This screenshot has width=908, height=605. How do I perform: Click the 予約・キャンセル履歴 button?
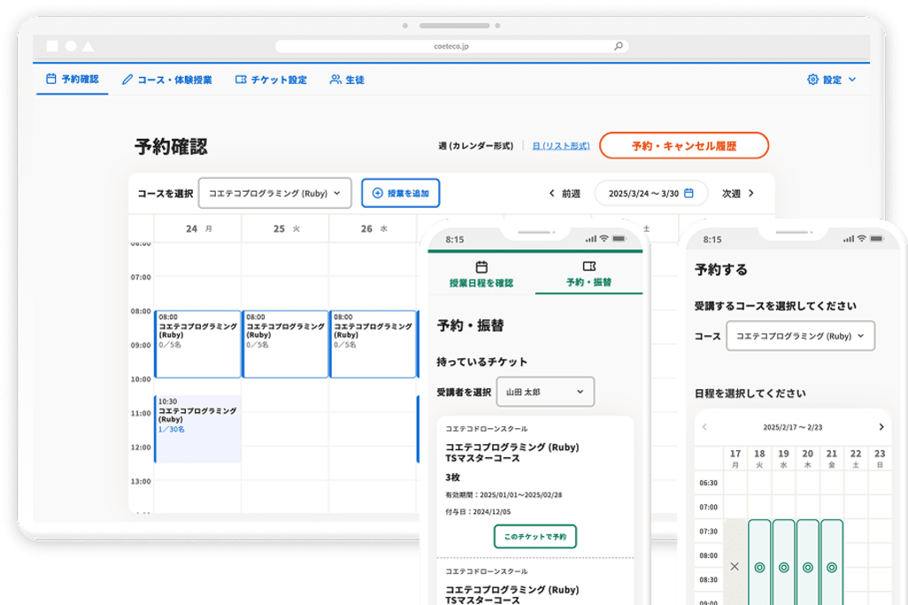(x=683, y=146)
